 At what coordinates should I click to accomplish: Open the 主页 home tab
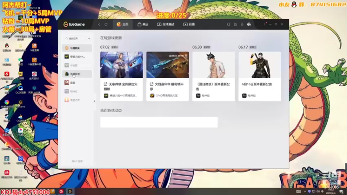pos(123,24)
